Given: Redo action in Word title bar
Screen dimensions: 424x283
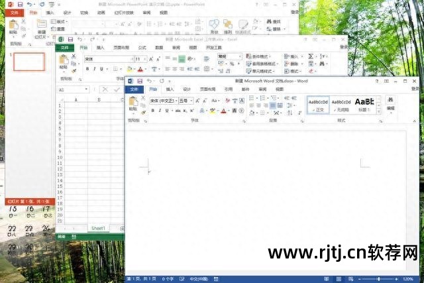Looking at the screenshot, I should 162,81.
